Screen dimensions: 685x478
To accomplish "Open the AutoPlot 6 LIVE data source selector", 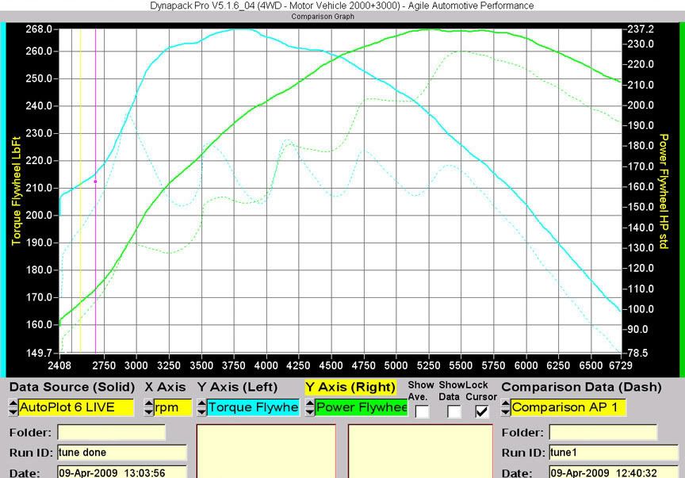I will pos(76,407).
